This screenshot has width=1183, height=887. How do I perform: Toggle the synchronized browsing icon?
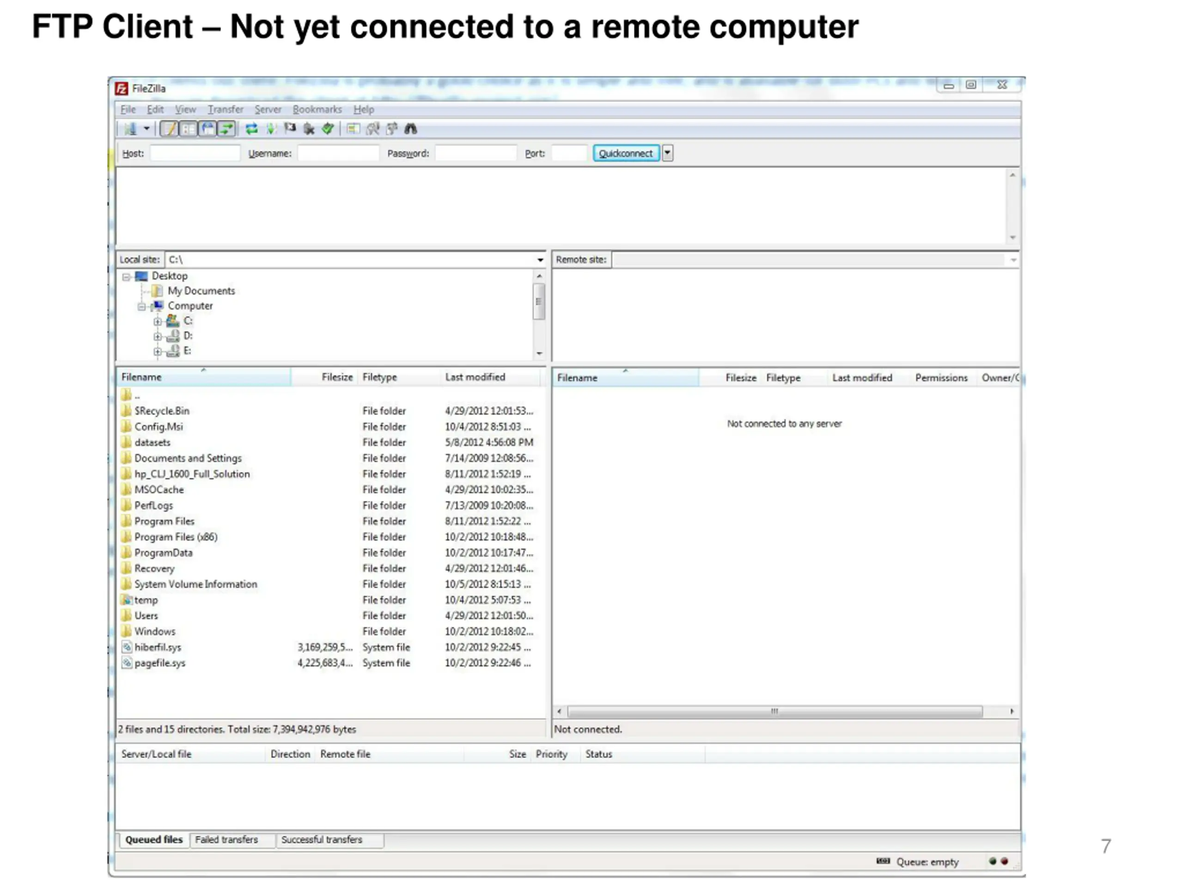(x=392, y=129)
